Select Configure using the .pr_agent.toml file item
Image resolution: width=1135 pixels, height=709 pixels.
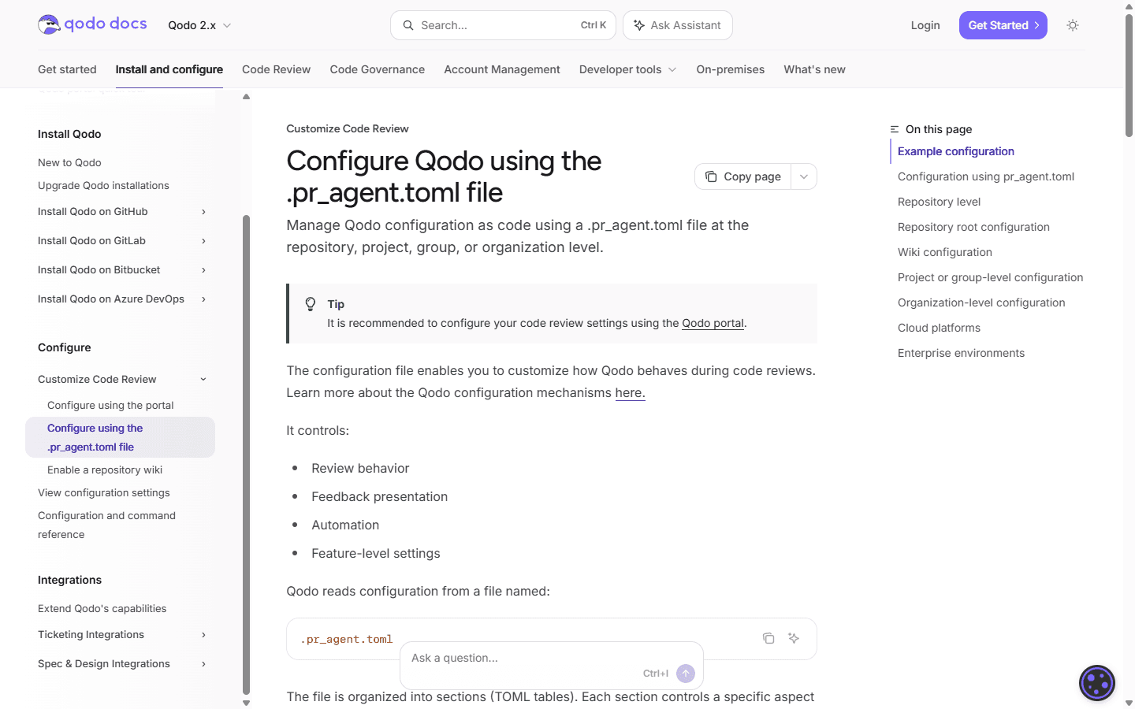(x=120, y=437)
